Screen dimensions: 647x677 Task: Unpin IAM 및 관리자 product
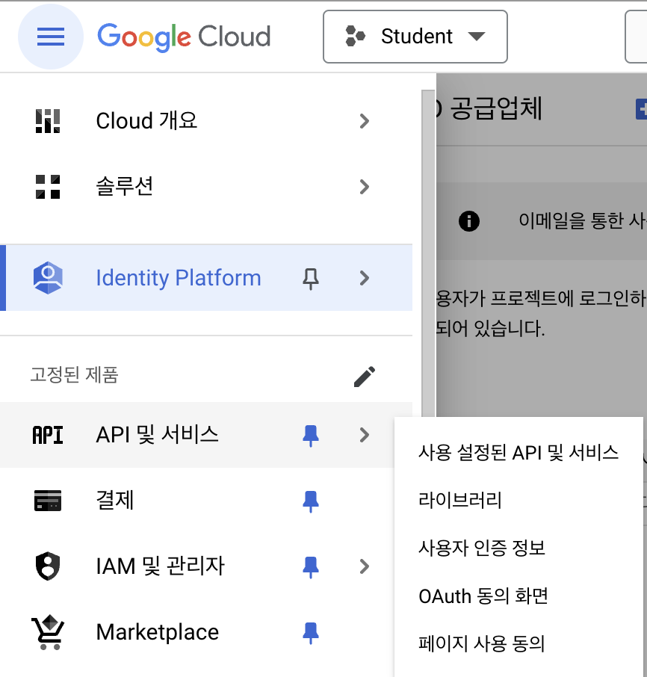click(x=310, y=567)
